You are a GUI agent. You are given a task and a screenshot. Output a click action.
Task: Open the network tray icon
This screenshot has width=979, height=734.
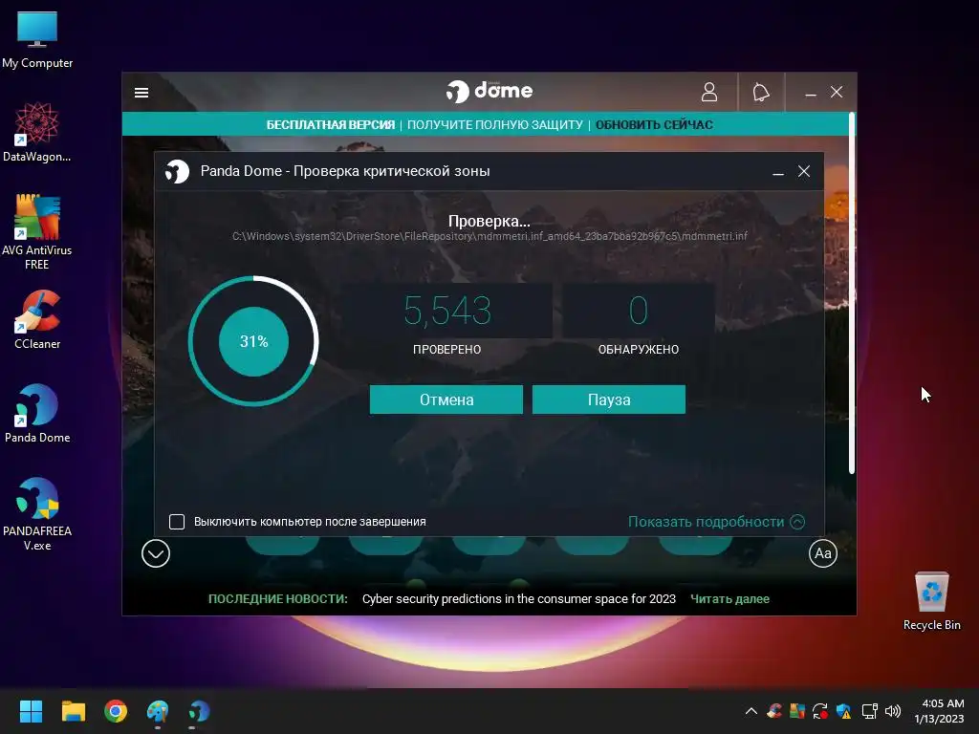(x=869, y=711)
